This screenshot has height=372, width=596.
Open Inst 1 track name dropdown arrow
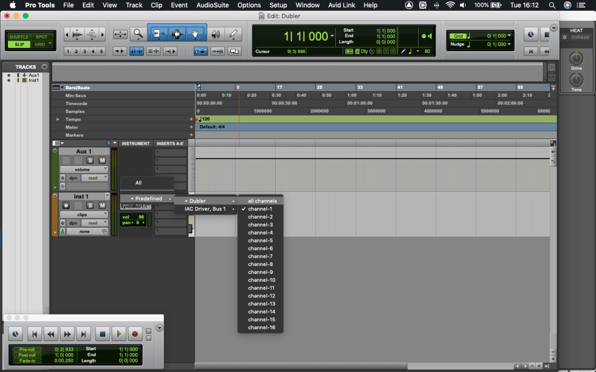pyautogui.click(x=107, y=196)
